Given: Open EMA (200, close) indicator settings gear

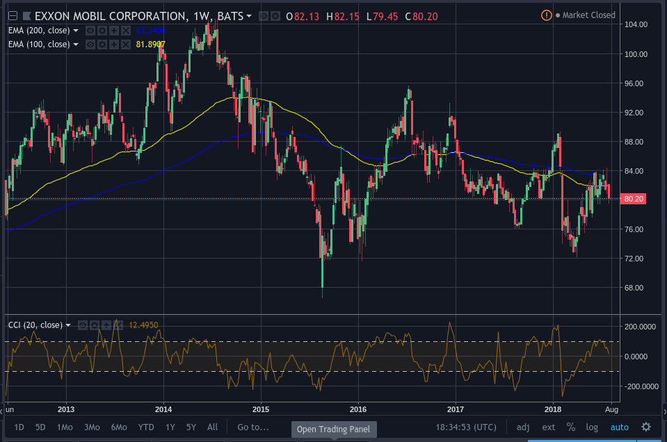Looking at the screenshot, I should (x=102, y=30).
